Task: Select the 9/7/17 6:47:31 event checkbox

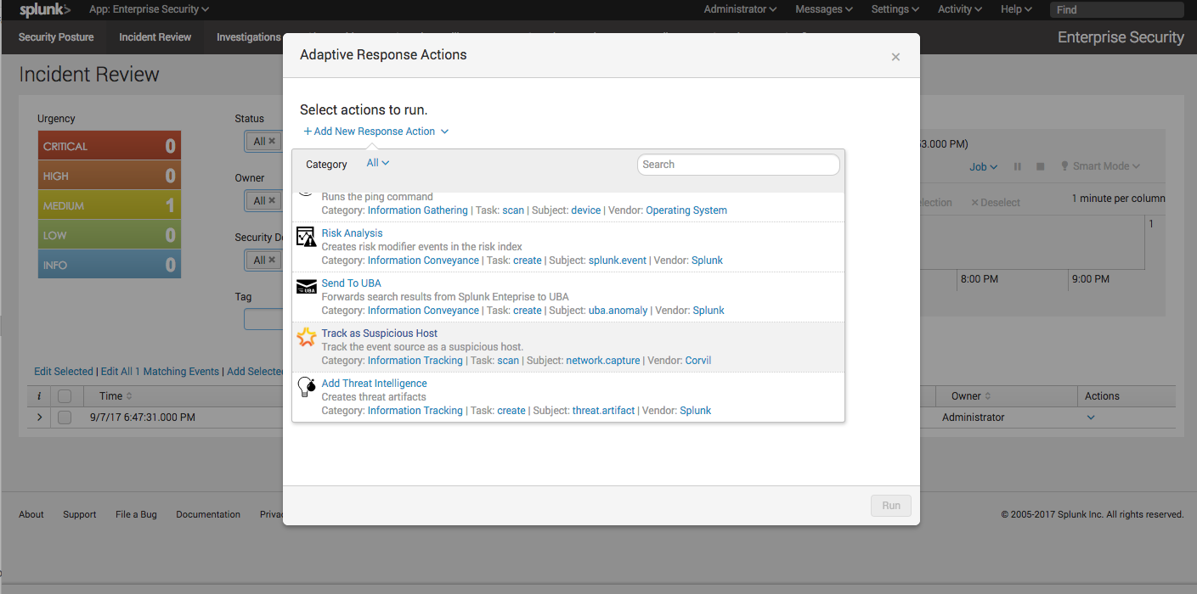Action: (x=65, y=417)
